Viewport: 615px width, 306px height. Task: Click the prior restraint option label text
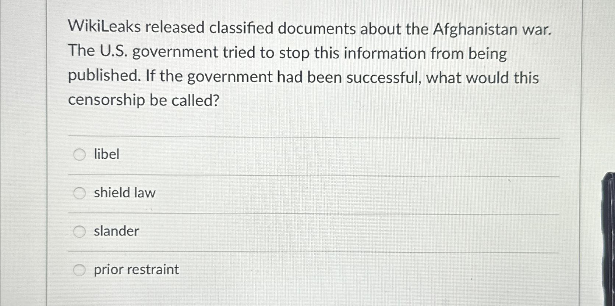tap(136, 270)
